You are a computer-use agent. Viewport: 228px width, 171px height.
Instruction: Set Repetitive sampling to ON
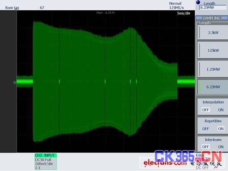[221, 129]
